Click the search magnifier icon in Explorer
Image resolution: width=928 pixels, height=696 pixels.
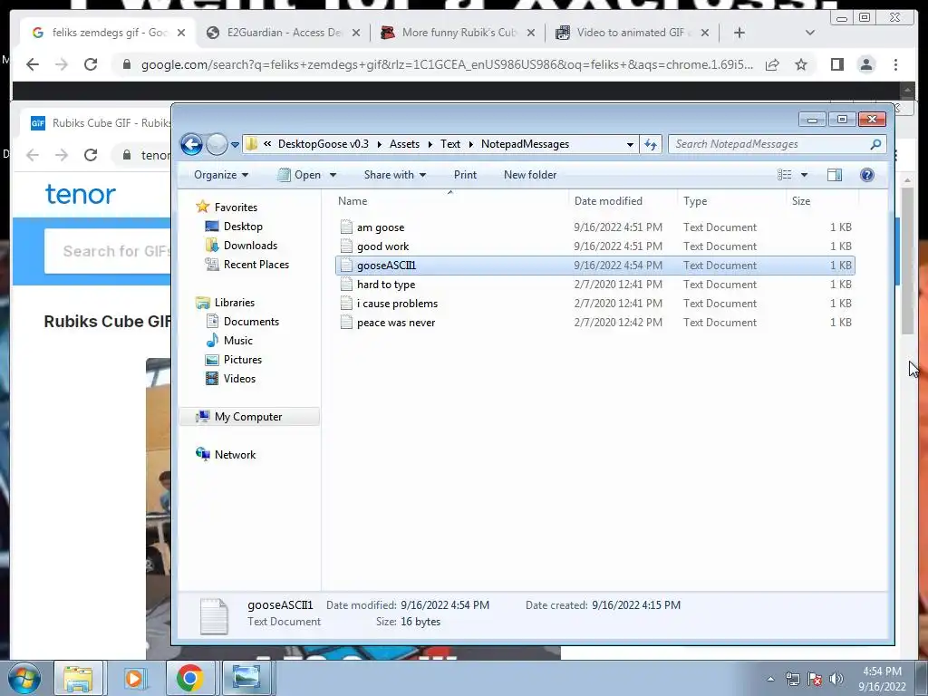(x=876, y=144)
